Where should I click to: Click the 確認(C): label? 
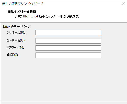[x=12, y=55]
